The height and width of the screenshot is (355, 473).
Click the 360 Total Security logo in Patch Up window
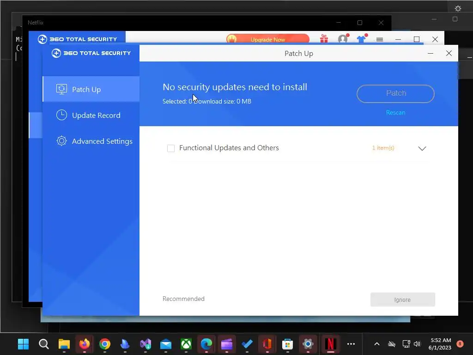pyautogui.click(x=91, y=53)
